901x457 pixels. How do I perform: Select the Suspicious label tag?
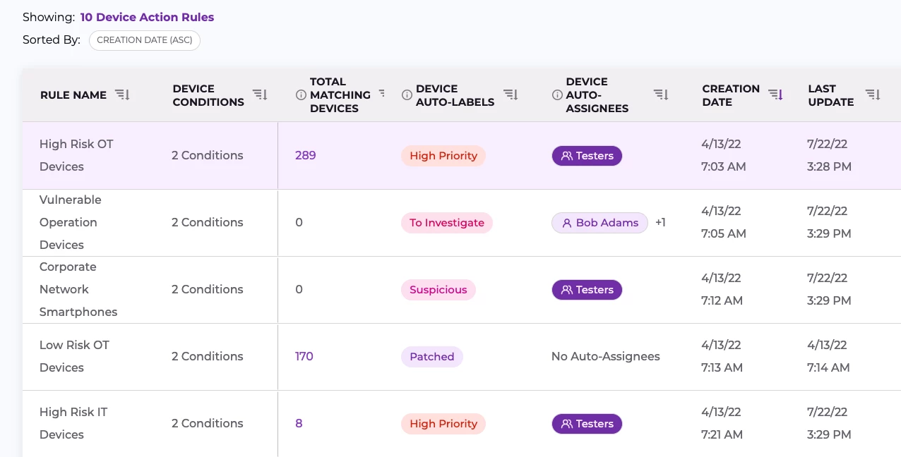[438, 290]
